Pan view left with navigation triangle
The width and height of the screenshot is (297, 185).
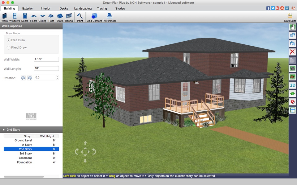(x=82, y=152)
